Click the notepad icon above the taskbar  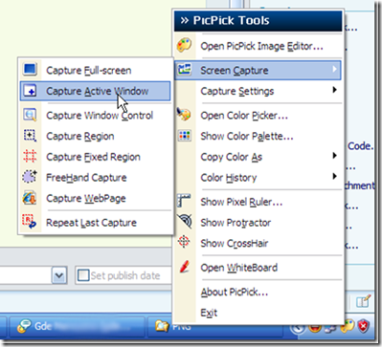[x=363, y=301]
